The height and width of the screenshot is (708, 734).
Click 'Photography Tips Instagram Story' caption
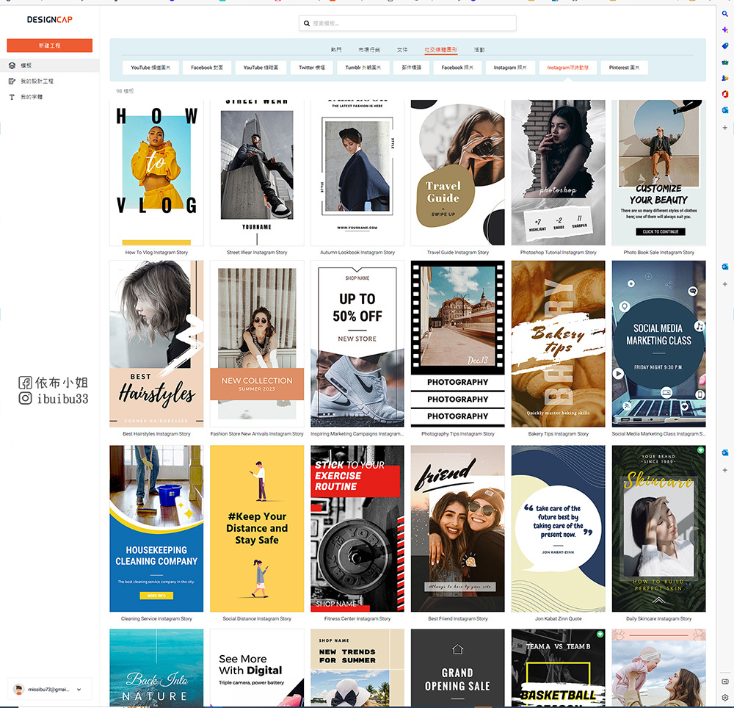coord(458,434)
